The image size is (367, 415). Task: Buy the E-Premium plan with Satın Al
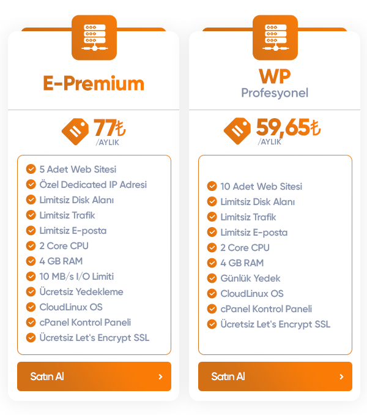94,376
